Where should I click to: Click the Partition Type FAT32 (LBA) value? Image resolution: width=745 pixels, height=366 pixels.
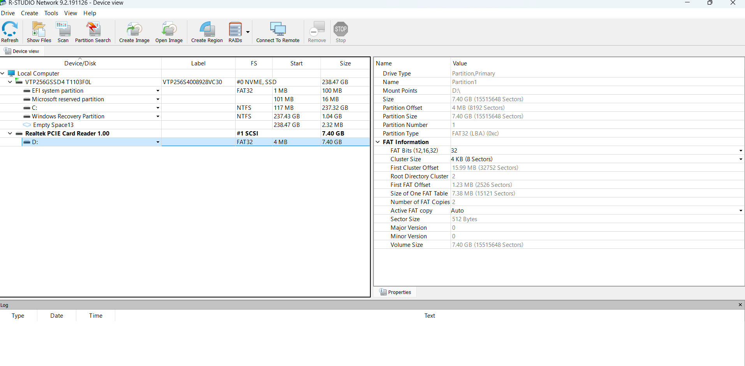tap(475, 134)
